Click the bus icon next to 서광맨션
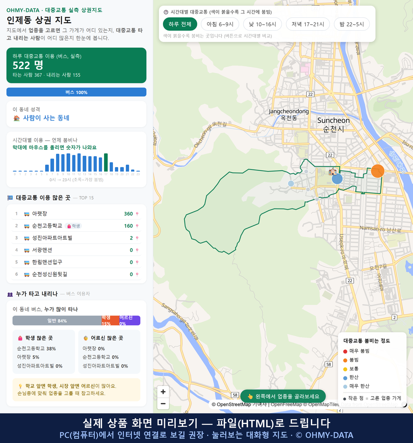413x443 pixels. [x=27, y=250]
